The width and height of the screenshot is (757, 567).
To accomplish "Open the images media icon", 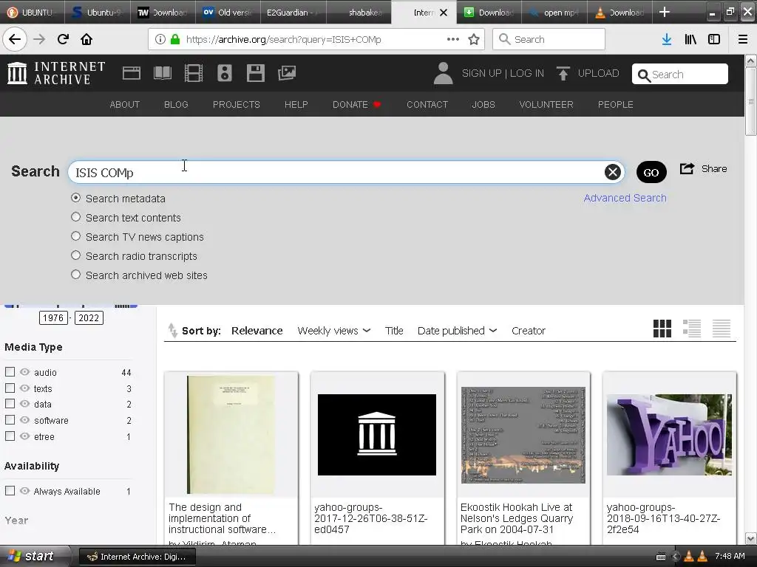I will coord(287,73).
